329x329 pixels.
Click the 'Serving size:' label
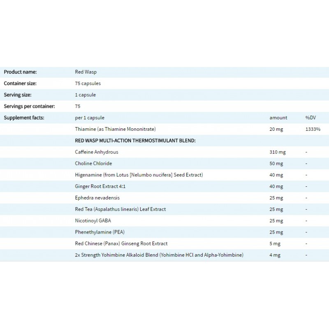(18, 95)
